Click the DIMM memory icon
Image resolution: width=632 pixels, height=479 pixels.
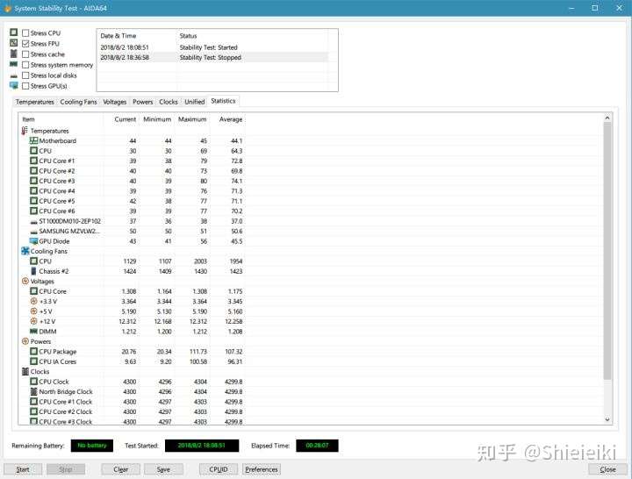[34, 331]
